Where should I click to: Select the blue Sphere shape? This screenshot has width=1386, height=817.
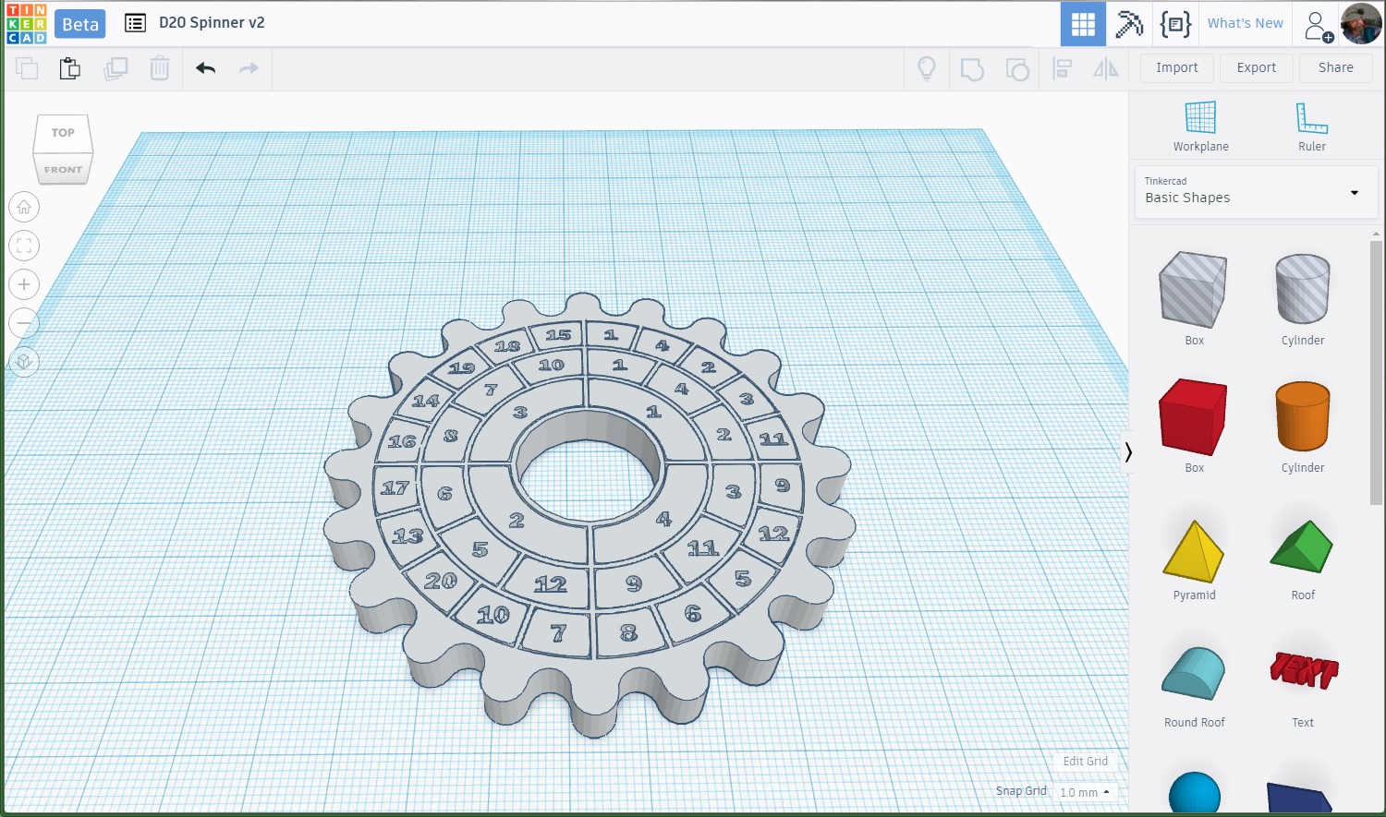[1194, 794]
